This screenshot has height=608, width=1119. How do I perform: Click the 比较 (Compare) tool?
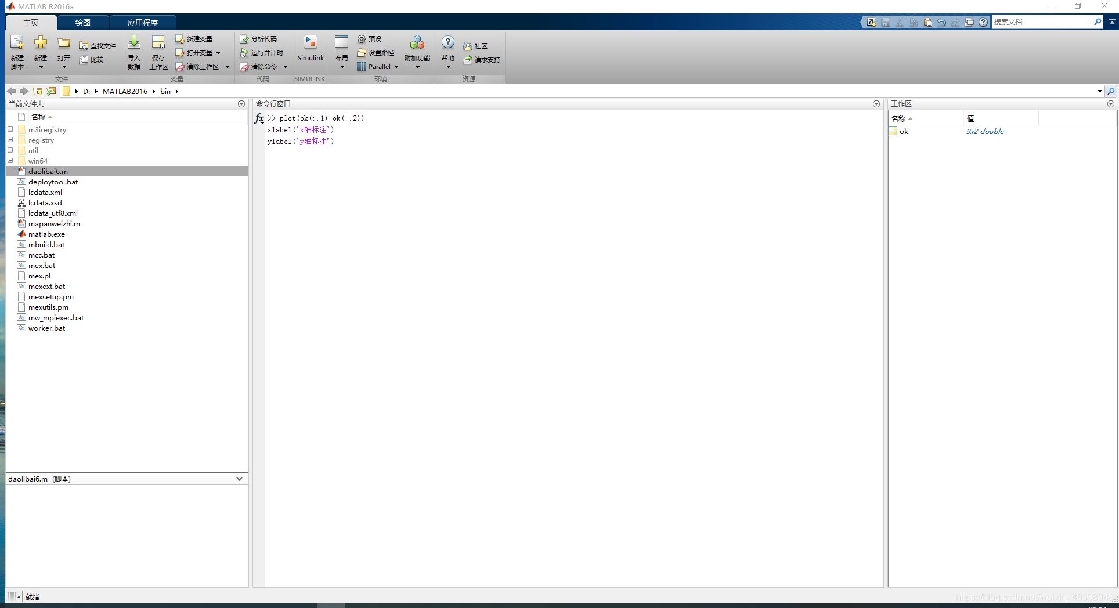[92, 60]
